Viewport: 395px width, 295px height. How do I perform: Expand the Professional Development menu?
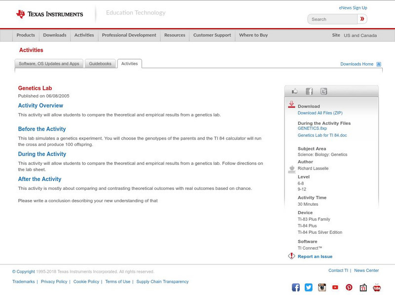(x=129, y=35)
